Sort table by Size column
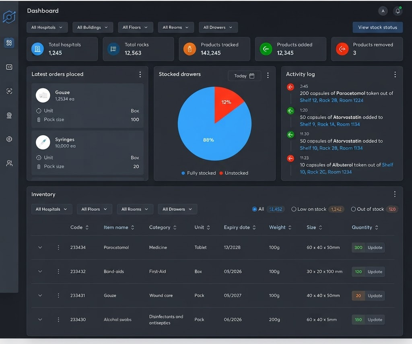This screenshot has height=344, width=412. (x=314, y=227)
